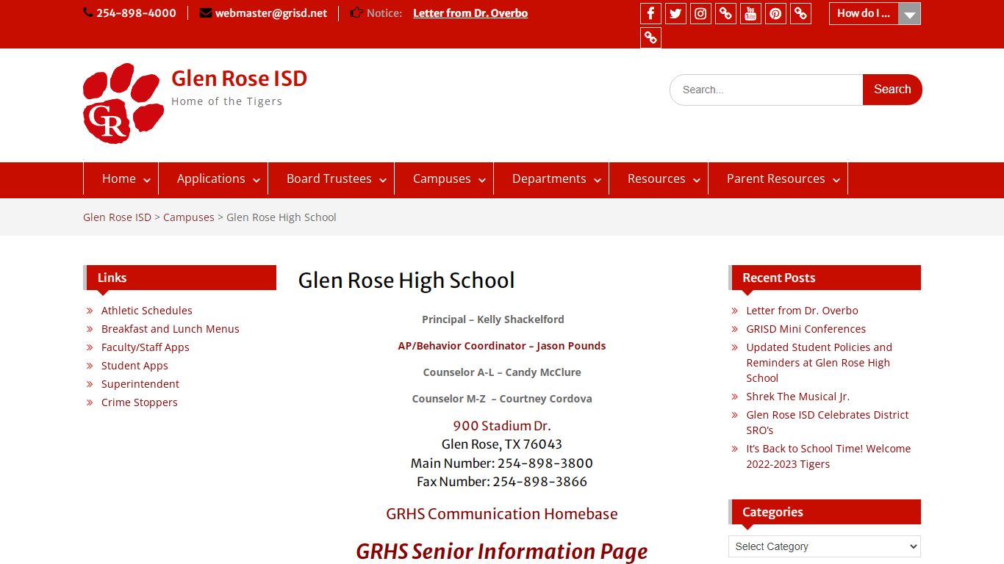Viewport: 1004px width, 564px height.
Task: Click chain-link icon below the Facebook icon
Action: point(650,37)
